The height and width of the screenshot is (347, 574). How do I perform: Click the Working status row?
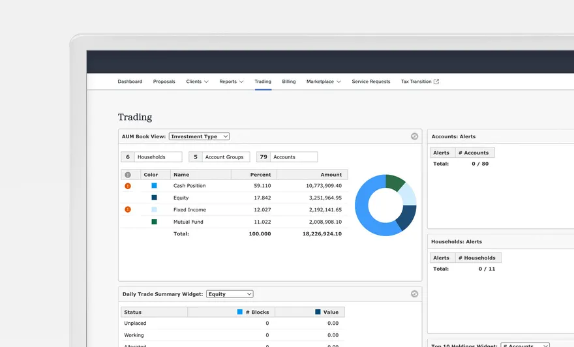[233, 335]
